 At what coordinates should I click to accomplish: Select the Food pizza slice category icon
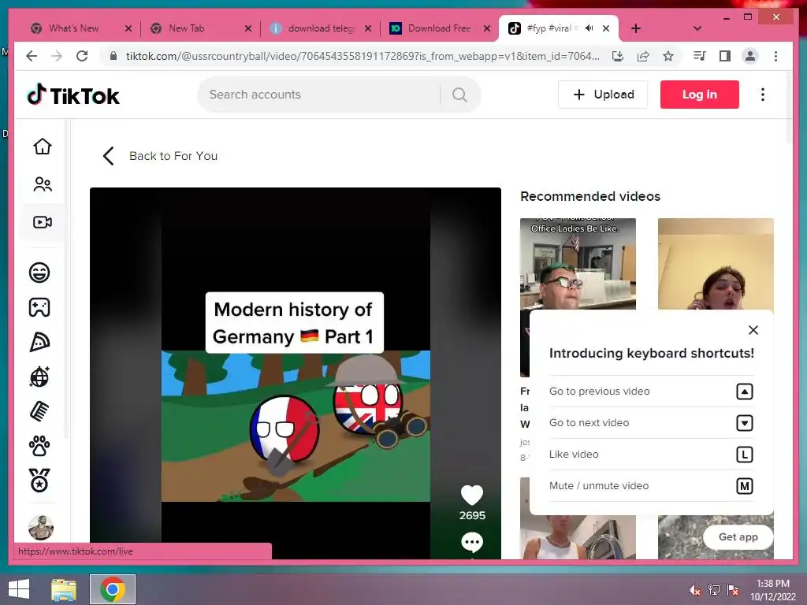39,342
